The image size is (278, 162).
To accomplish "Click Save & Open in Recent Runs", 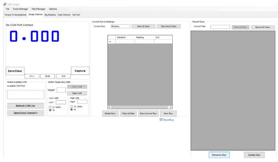I will pos(241,27).
